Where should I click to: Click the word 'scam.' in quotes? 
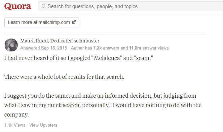[x=143, y=58]
